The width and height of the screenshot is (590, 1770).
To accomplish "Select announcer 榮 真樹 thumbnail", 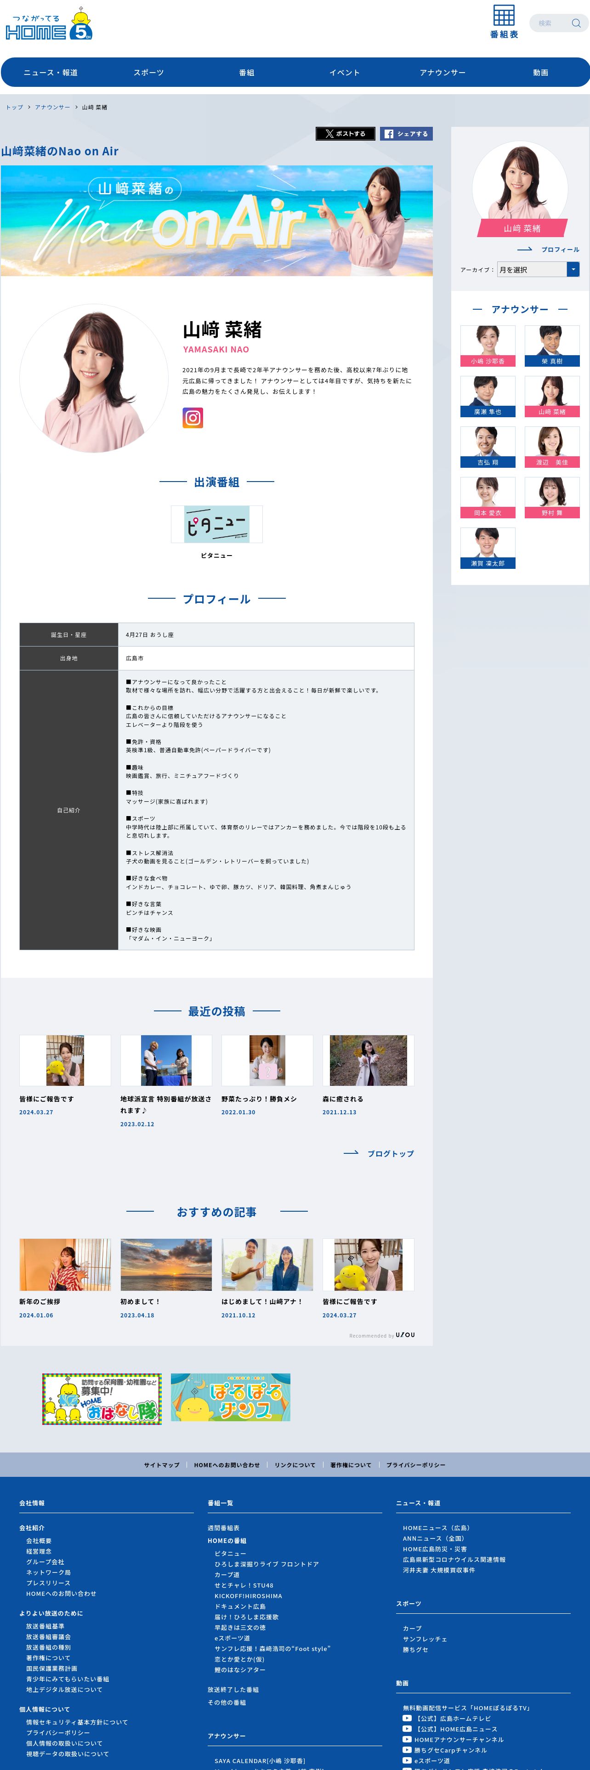I will (552, 346).
